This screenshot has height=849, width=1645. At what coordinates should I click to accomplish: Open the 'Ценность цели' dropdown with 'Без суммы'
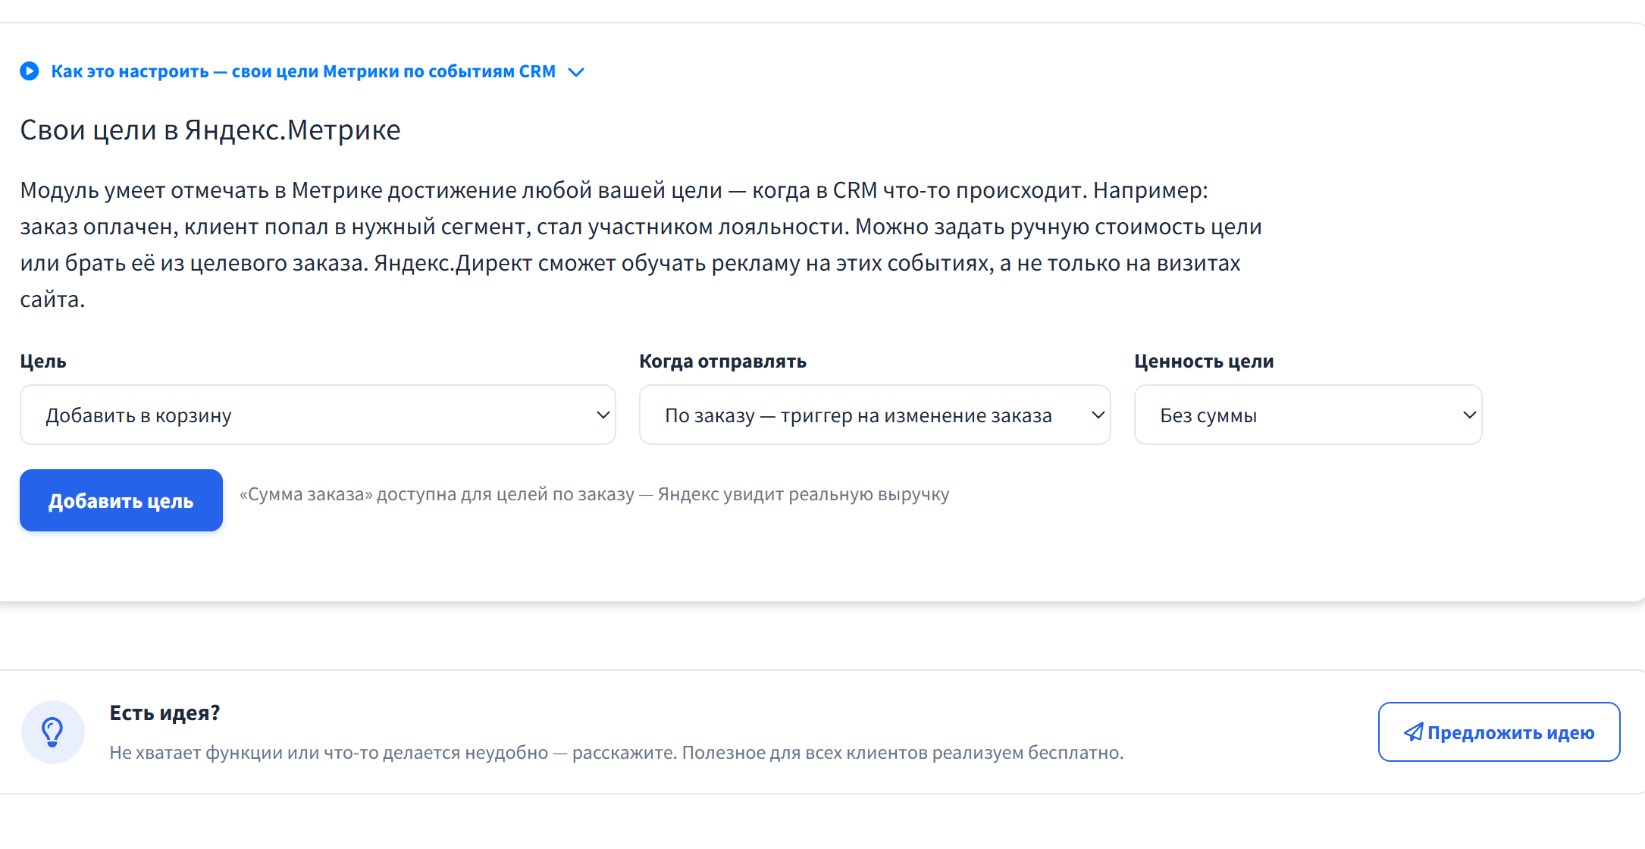(1308, 415)
